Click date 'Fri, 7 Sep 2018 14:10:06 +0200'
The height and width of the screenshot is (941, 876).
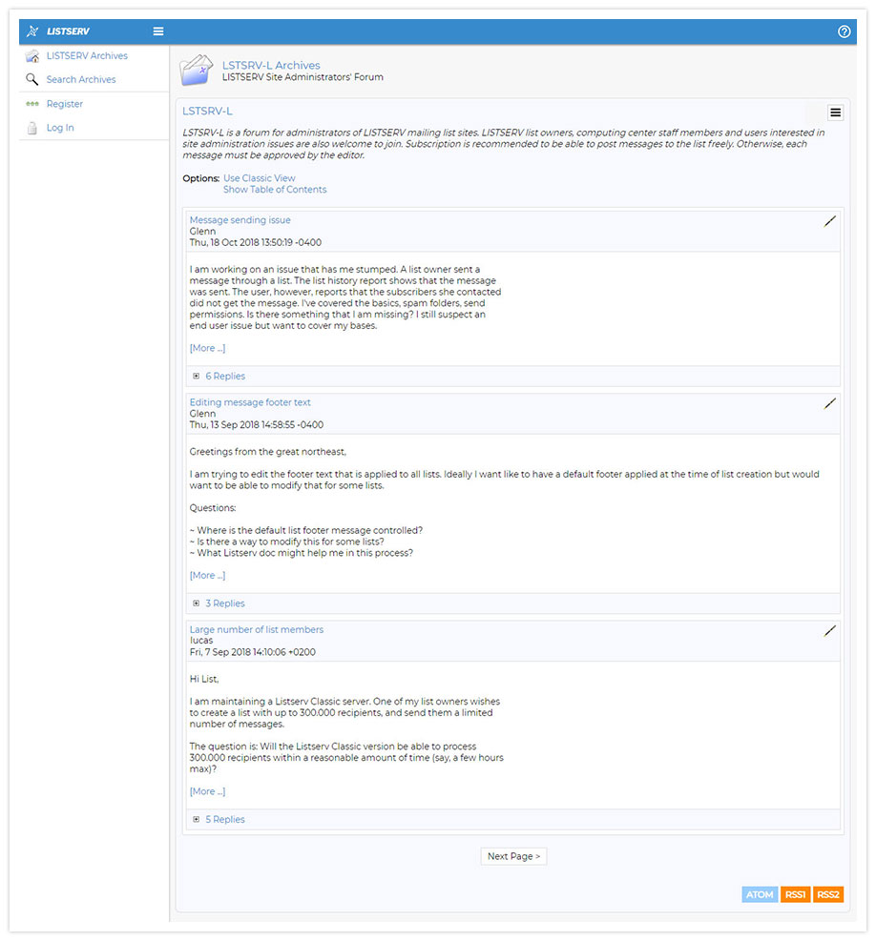[x=252, y=652]
